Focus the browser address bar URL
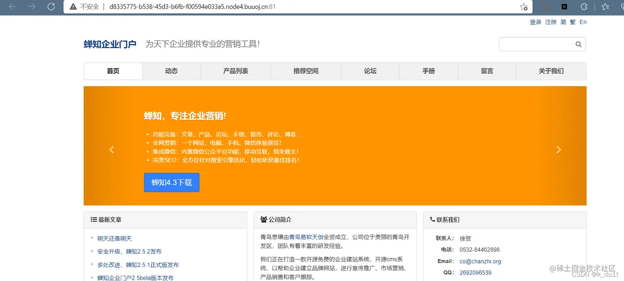 coord(192,7)
